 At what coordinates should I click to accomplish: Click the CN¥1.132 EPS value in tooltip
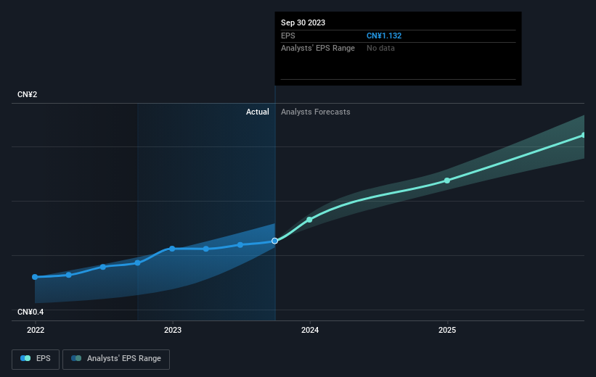pyautogui.click(x=384, y=36)
